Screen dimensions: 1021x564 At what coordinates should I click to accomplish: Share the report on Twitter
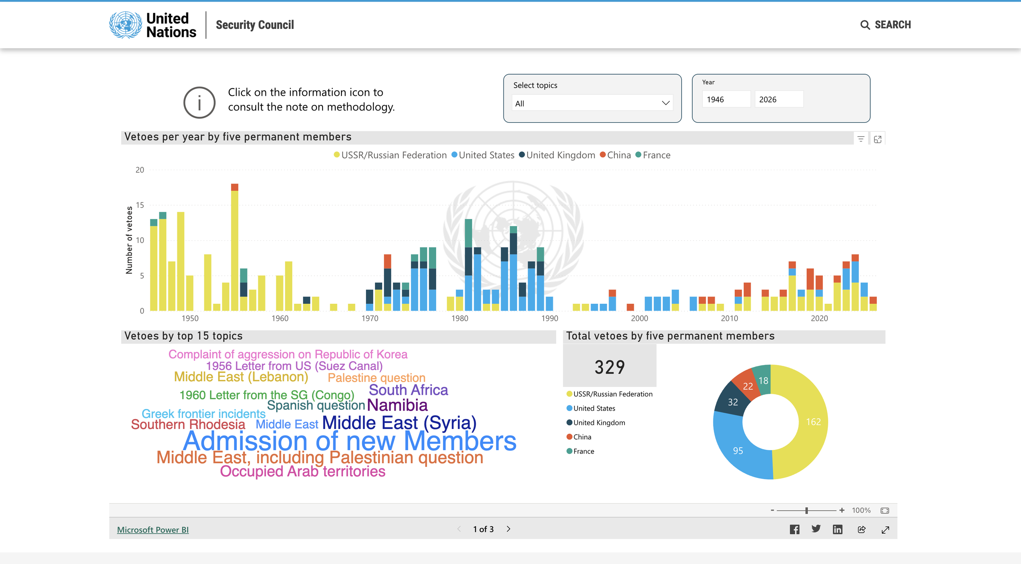point(816,529)
